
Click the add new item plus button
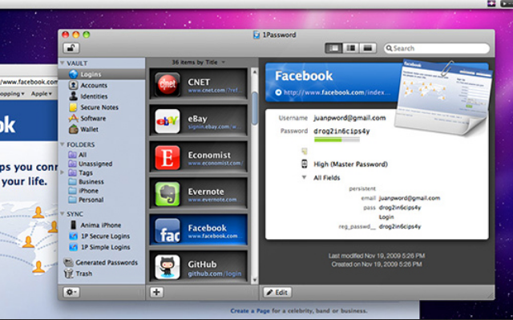(x=156, y=292)
